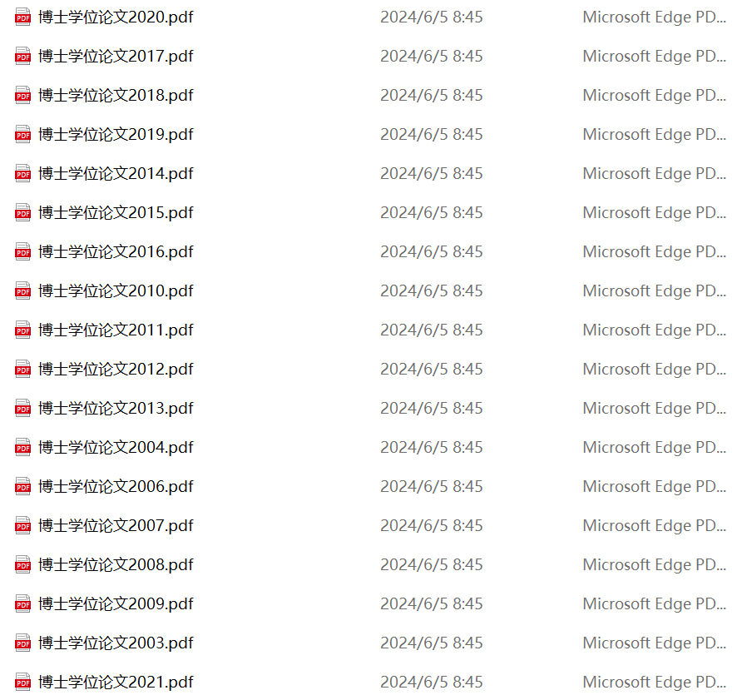The height and width of the screenshot is (700, 752).
Task: Select the PDF icon of 博士学位论文2004.pdf
Action: coord(22,448)
